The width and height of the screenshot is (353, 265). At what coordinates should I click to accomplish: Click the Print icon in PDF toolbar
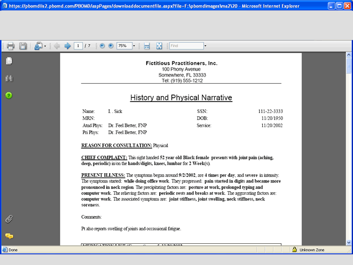pyautogui.click(x=10, y=46)
